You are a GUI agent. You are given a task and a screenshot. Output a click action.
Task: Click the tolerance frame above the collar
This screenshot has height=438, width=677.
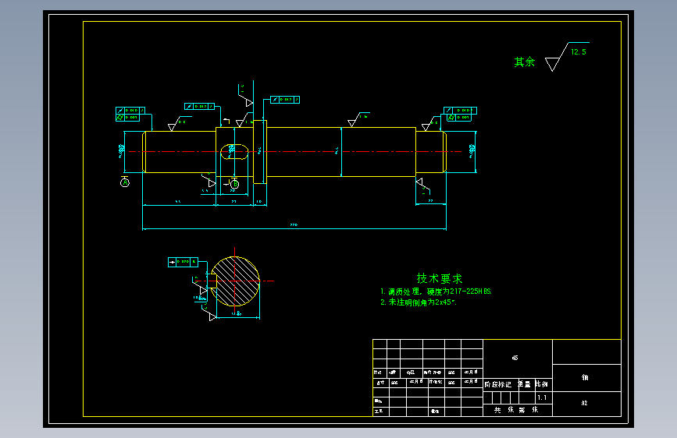click(285, 100)
